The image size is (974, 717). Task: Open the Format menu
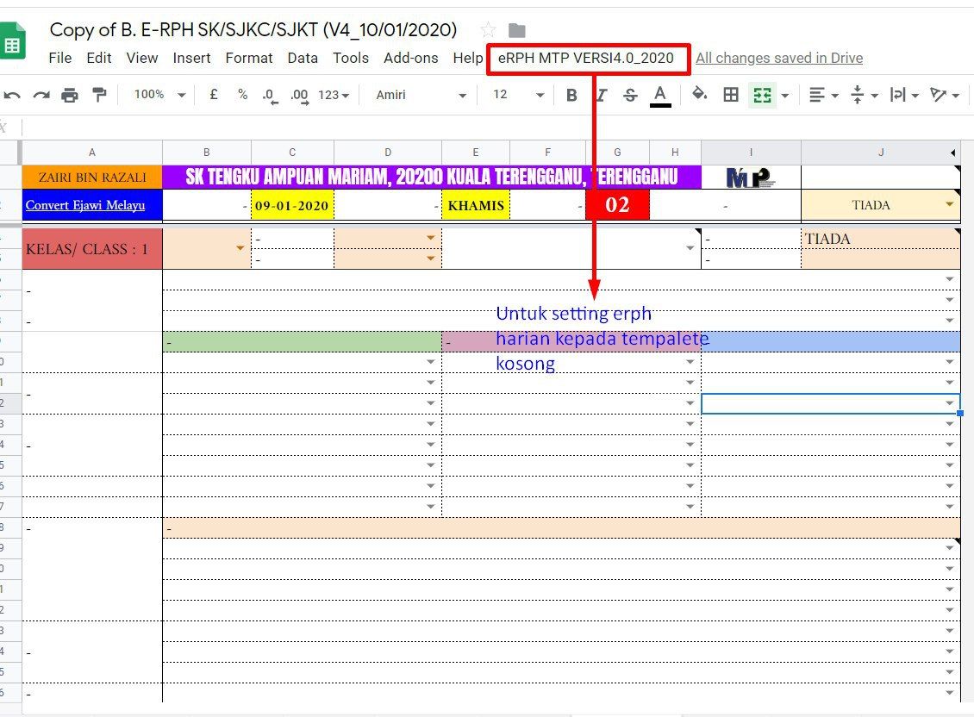(x=248, y=58)
